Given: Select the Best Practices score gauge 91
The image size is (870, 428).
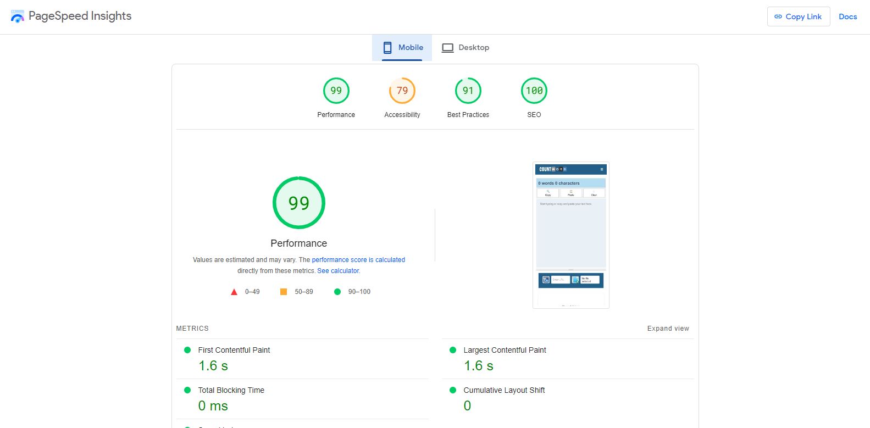Looking at the screenshot, I should (x=468, y=91).
